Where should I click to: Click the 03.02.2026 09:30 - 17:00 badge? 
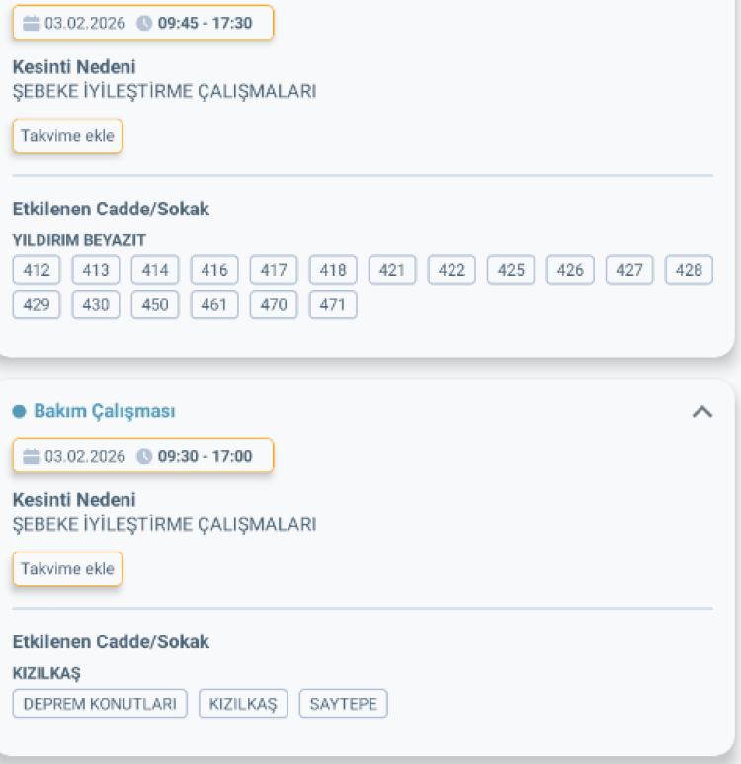click(142, 456)
